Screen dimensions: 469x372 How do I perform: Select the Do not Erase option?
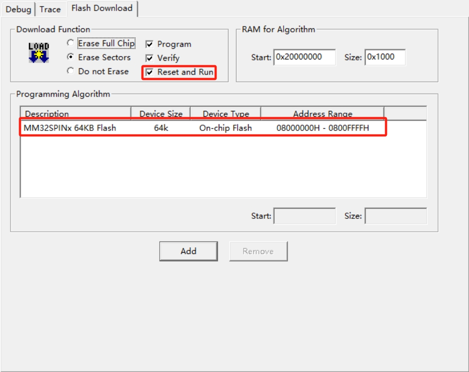pyautogui.click(x=70, y=71)
